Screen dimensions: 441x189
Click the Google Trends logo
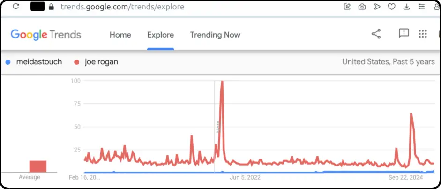point(46,35)
